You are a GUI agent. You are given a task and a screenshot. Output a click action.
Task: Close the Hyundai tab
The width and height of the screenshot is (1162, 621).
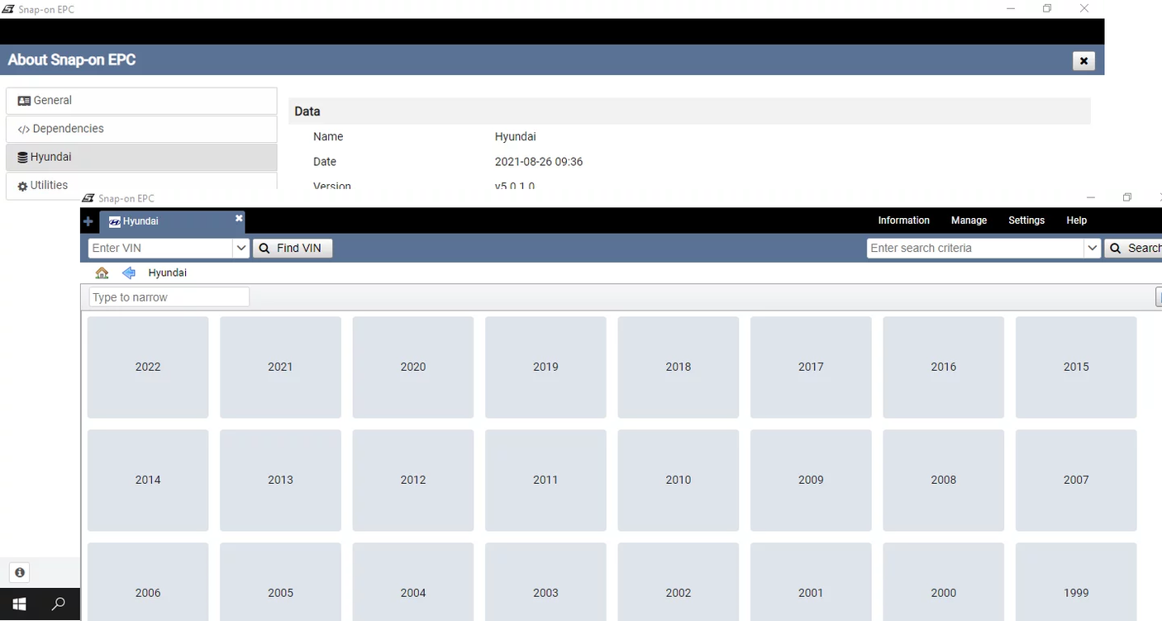(x=239, y=219)
